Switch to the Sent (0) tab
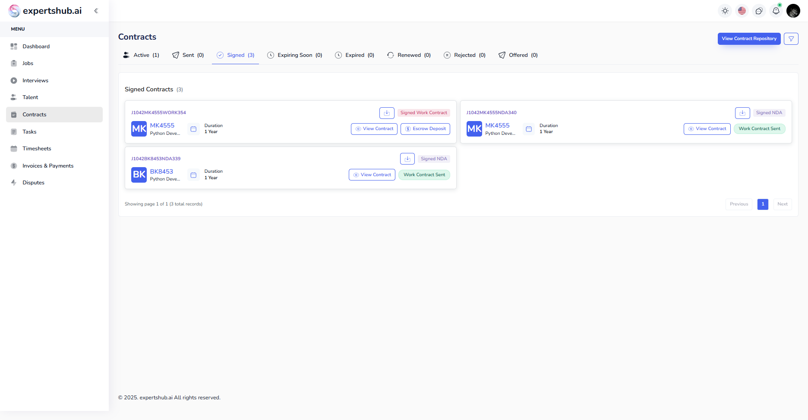This screenshot has width=808, height=420. [x=188, y=55]
